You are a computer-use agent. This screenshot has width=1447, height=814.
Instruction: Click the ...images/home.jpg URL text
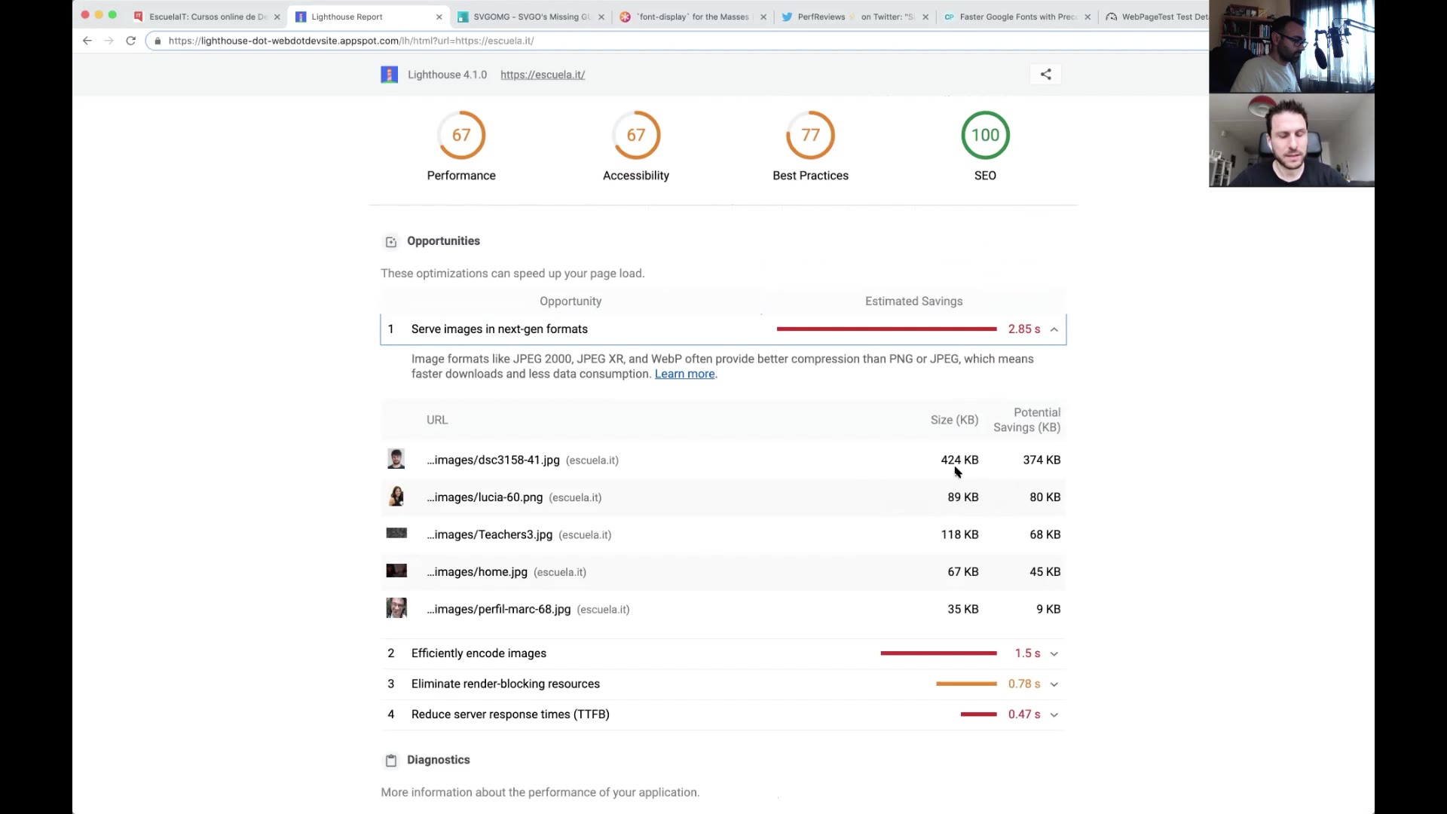[477, 572]
